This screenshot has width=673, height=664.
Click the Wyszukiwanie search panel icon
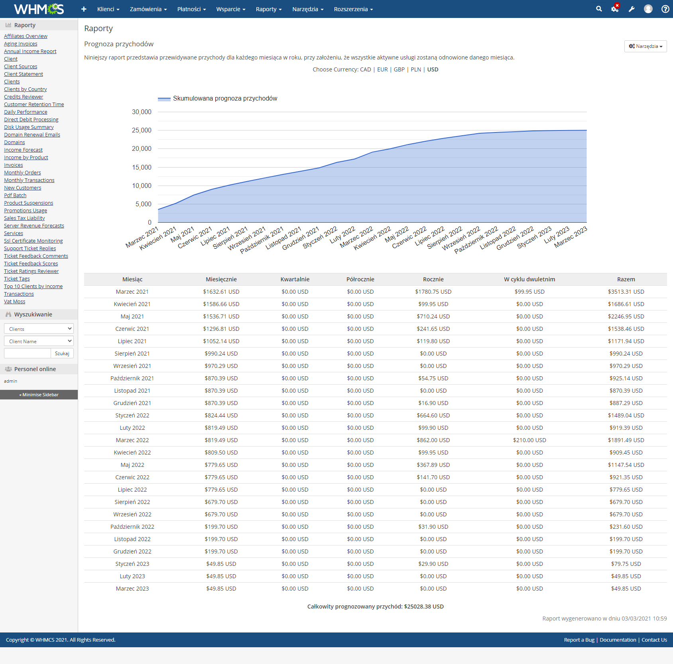8,314
